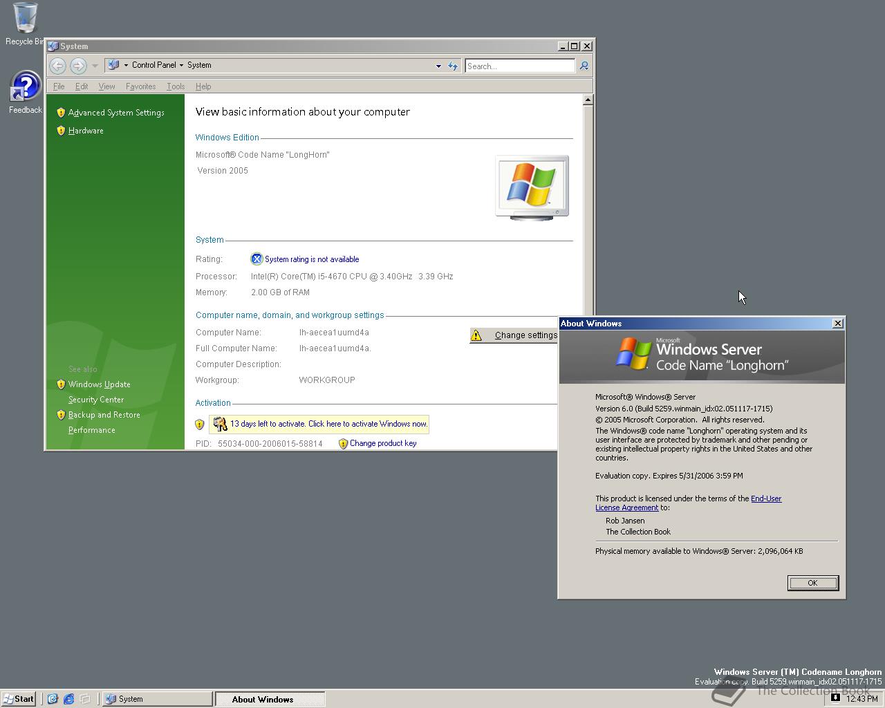
Task: Click the keys icon in activation notice
Action: (x=220, y=424)
